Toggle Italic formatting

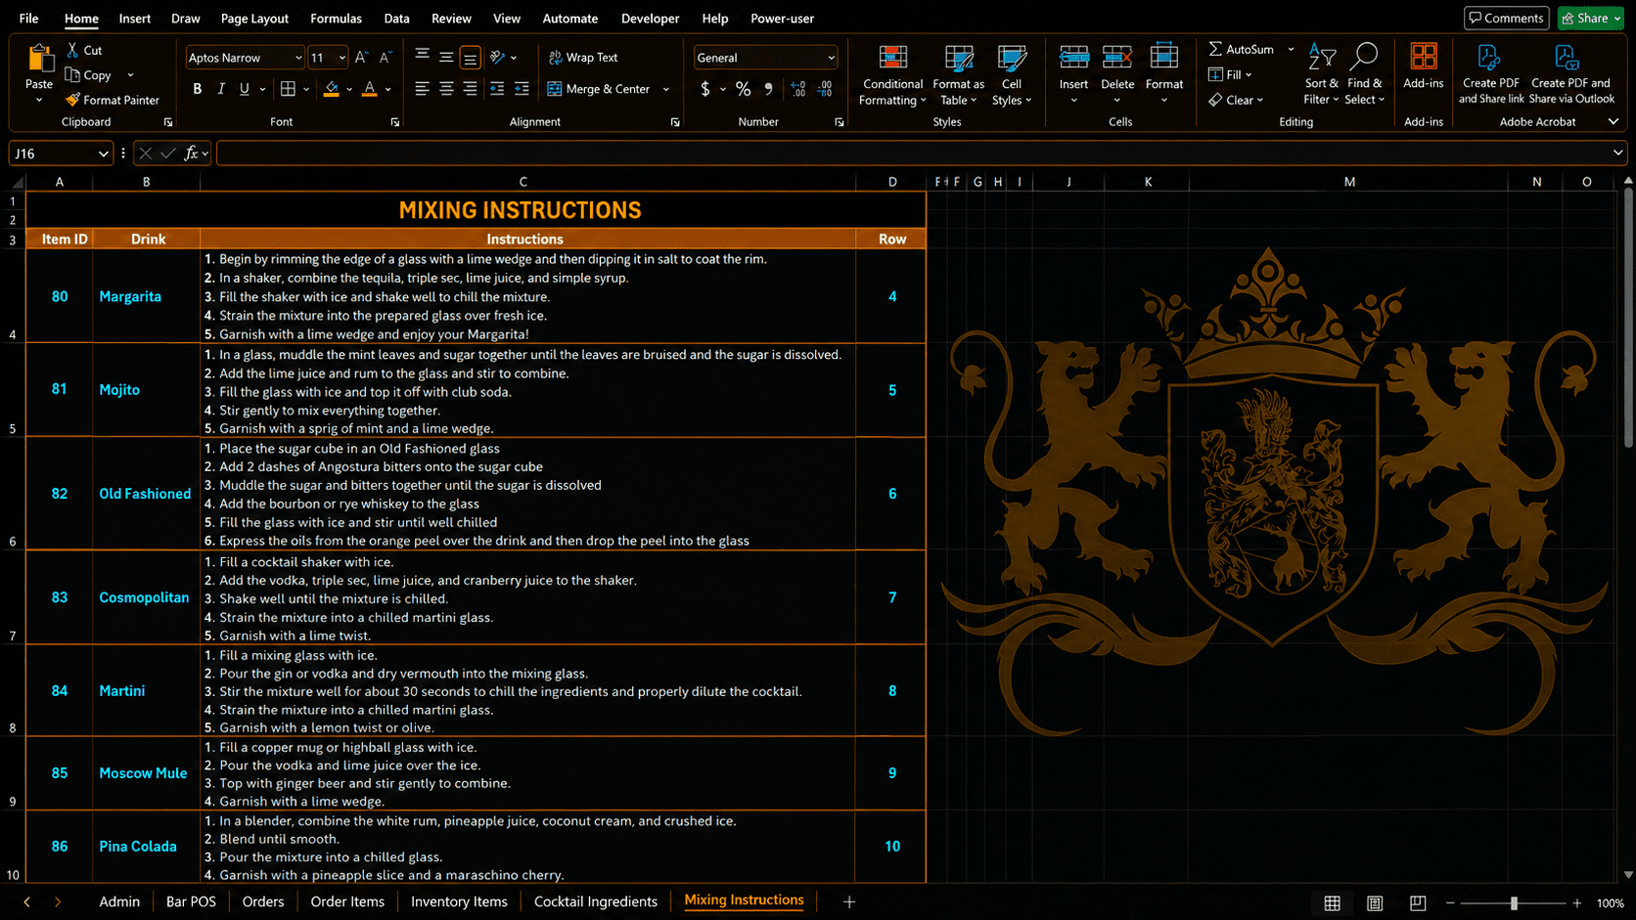(x=221, y=89)
